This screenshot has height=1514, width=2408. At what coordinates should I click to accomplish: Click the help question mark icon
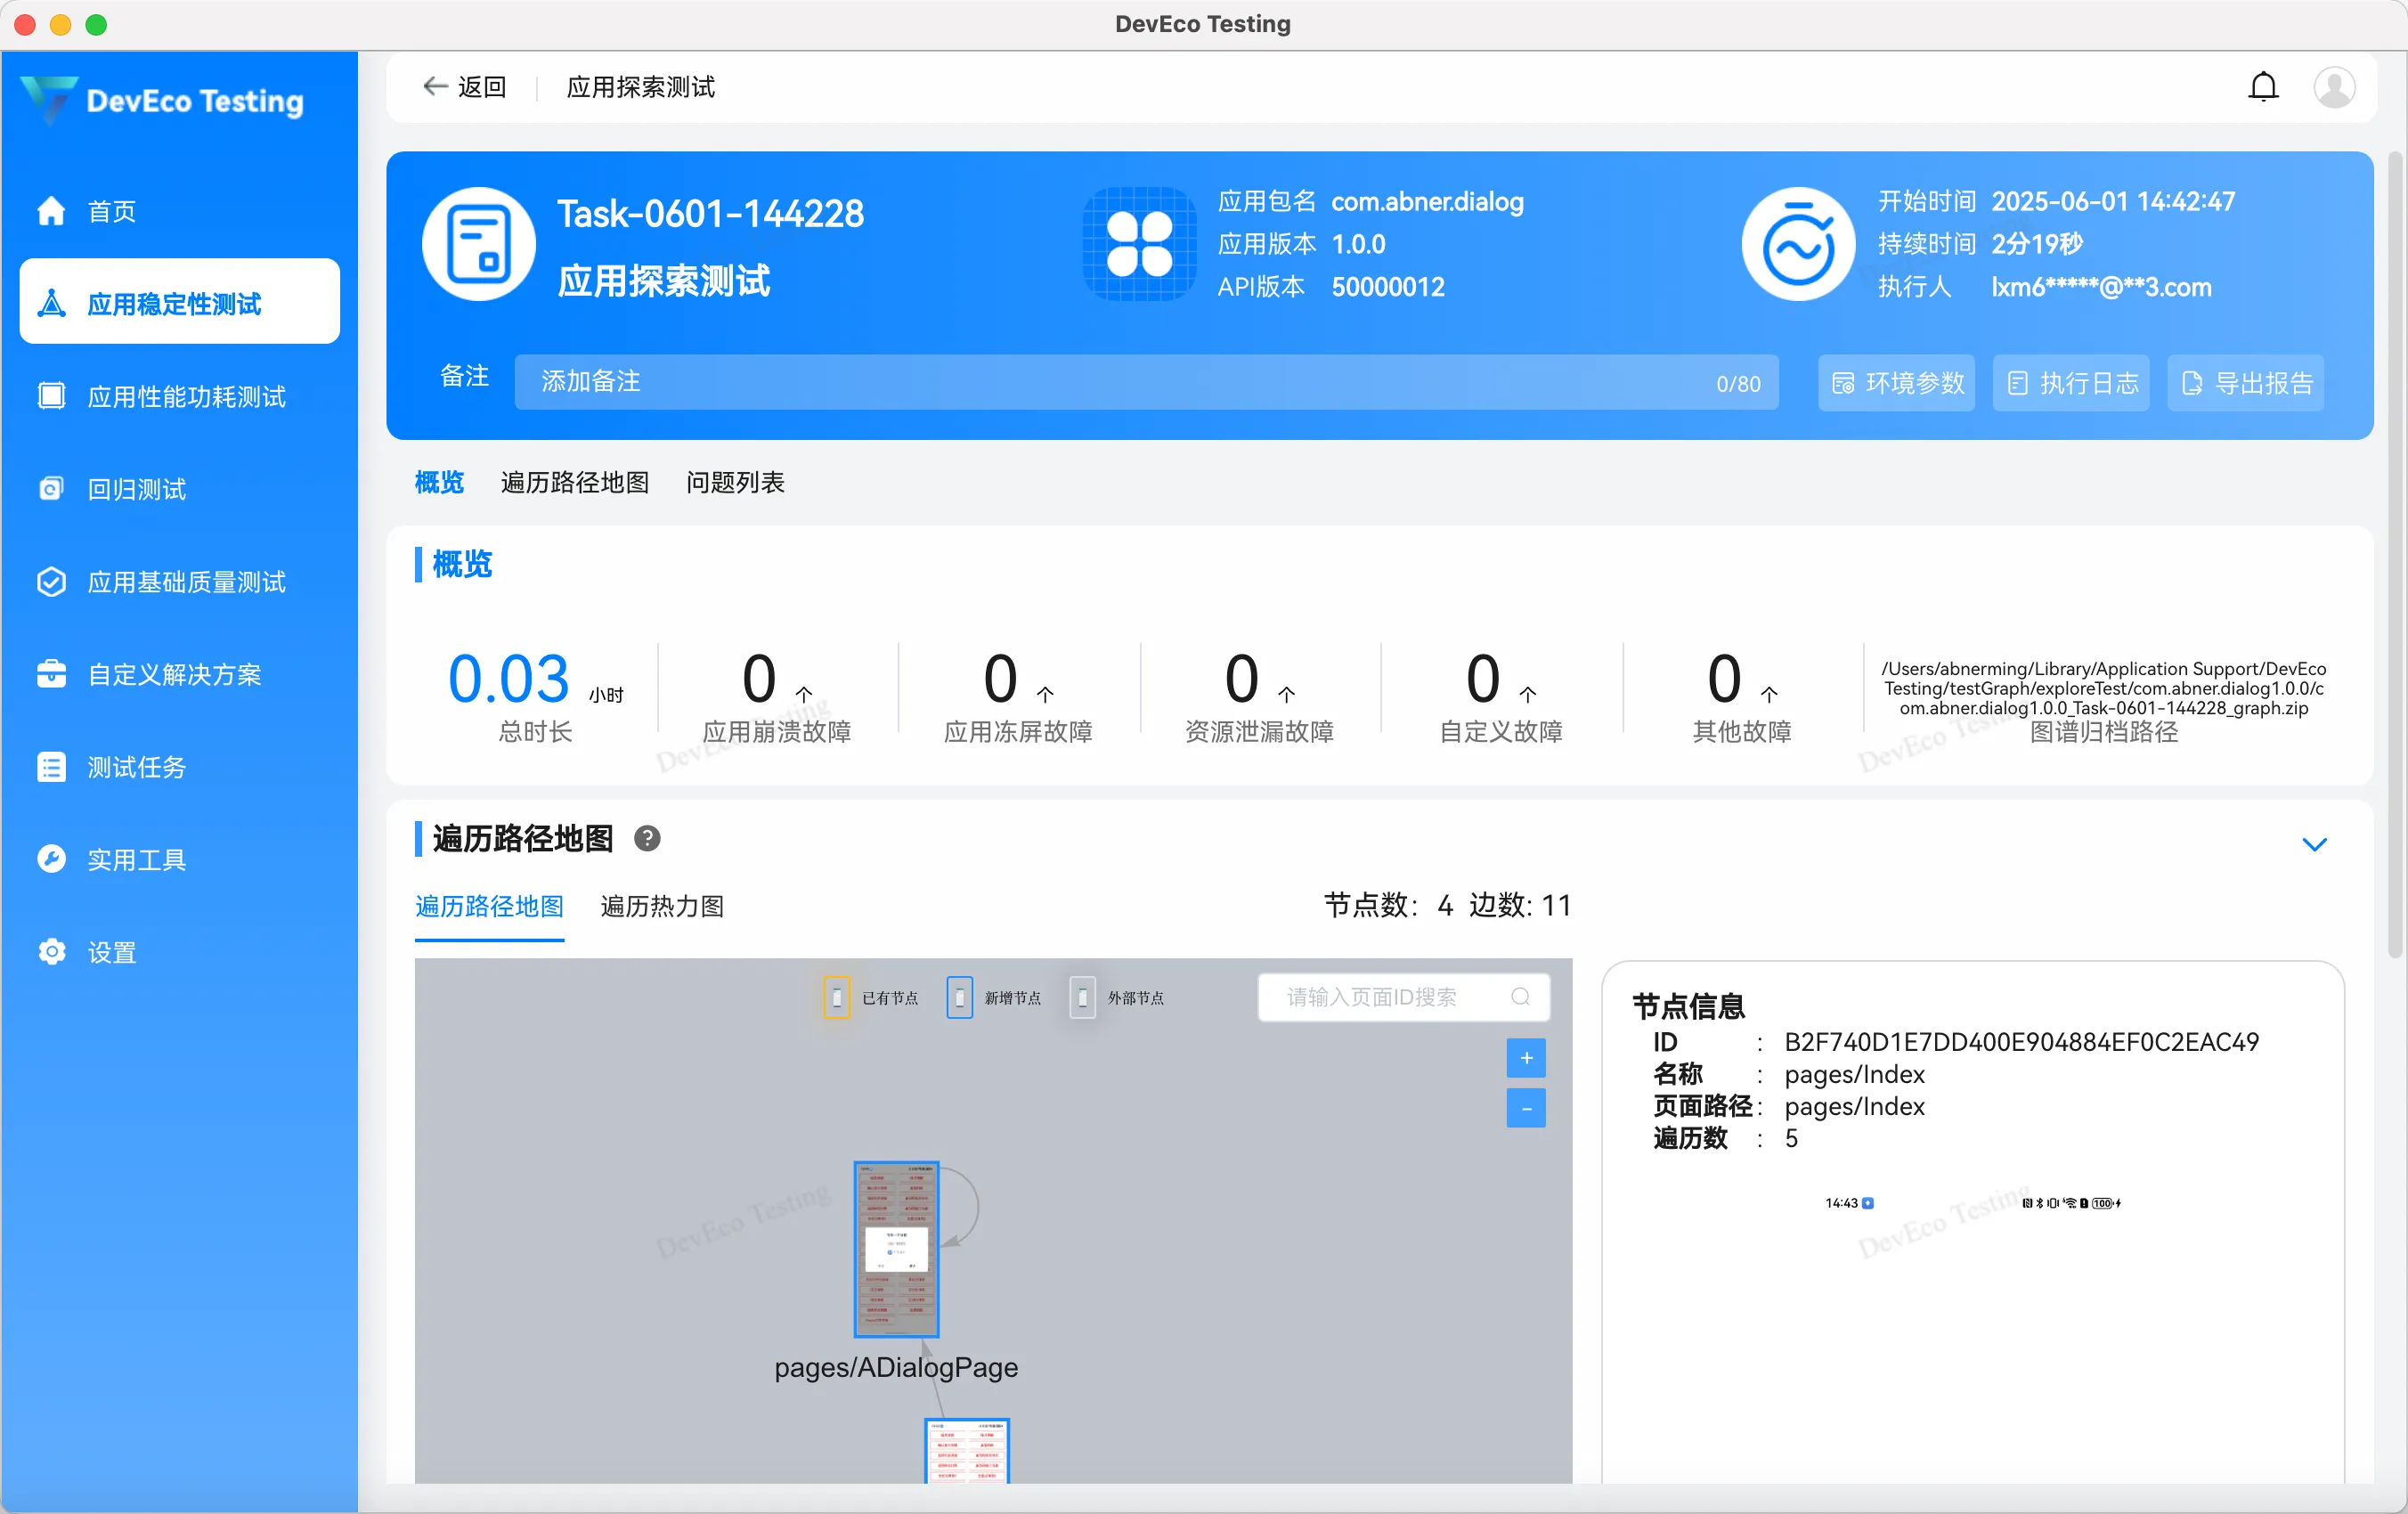click(x=647, y=838)
